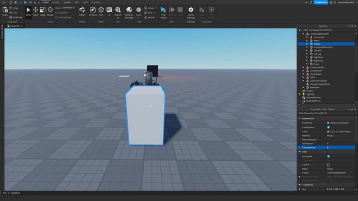The width and height of the screenshot is (358, 201).
Task: Click the Anchor button
Action: pyautogui.click(x=149, y=17)
